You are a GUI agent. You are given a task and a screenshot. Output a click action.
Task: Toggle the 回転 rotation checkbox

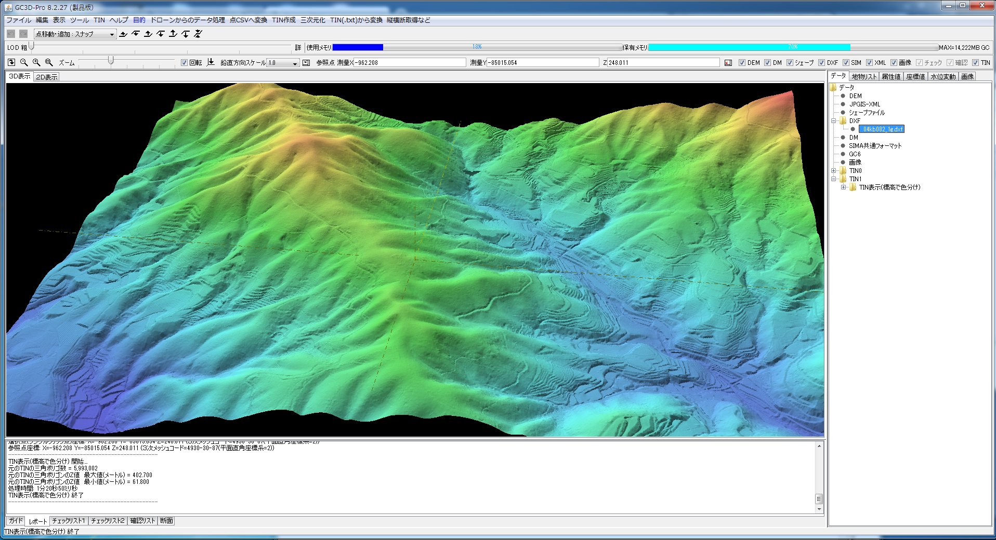tap(184, 62)
